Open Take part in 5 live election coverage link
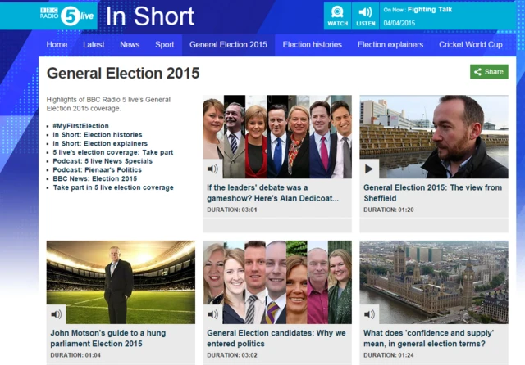 pyautogui.click(x=113, y=187)
